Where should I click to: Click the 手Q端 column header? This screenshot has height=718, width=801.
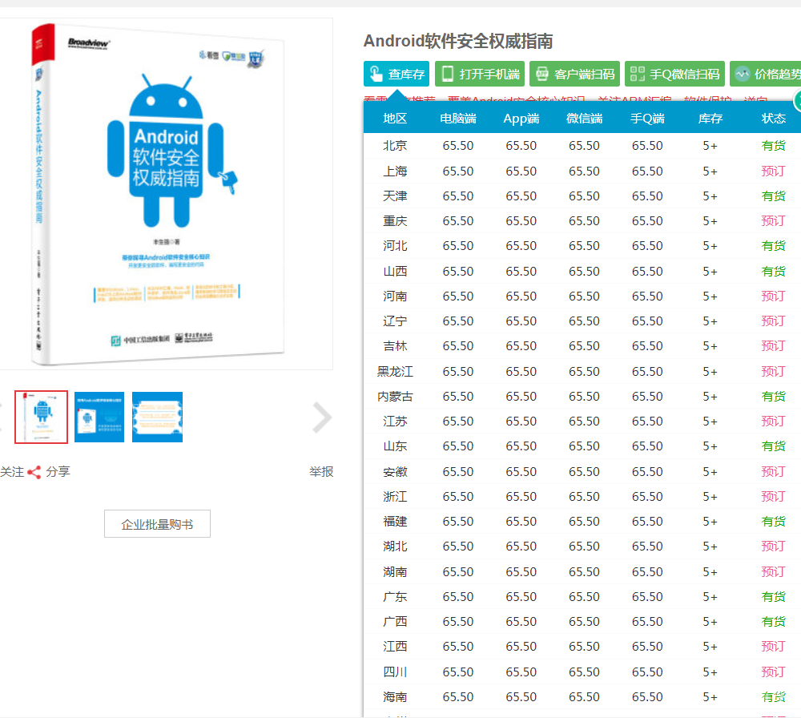(x=647, y=119)
